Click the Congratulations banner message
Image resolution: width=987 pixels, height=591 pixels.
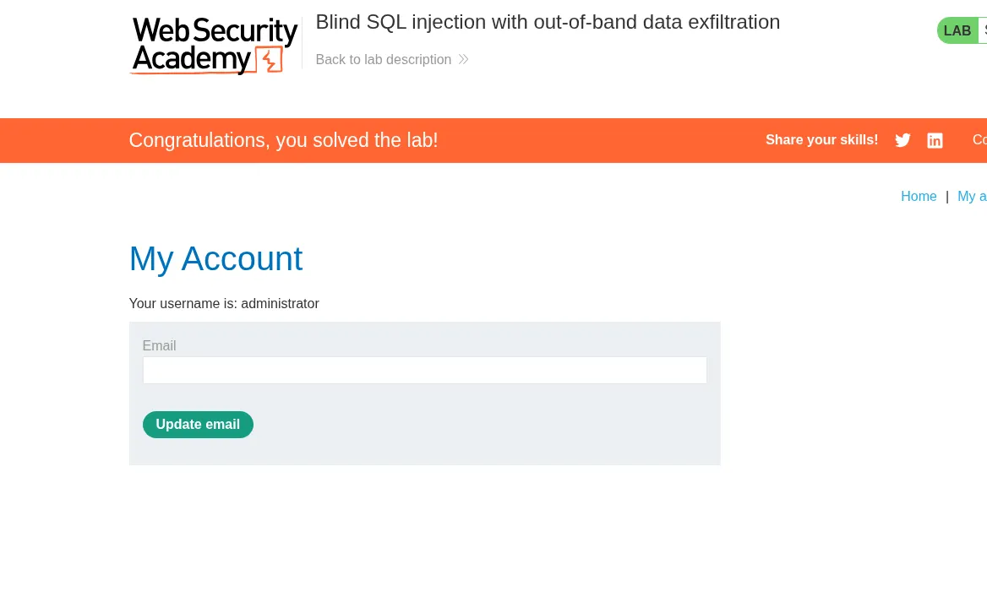[283, 140]
